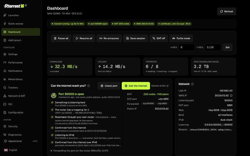Screen dimensions: 250x156
Task: Click the Trackers search icon
Action: click(x=5, y=88)
